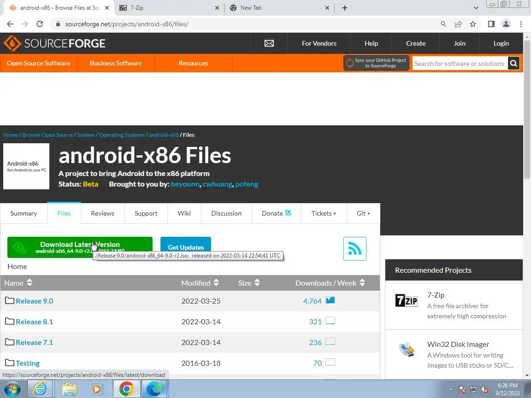The image size is (531, 398).
Task: Bookmark this page with the star icon
Action: (x=473, y=24)
